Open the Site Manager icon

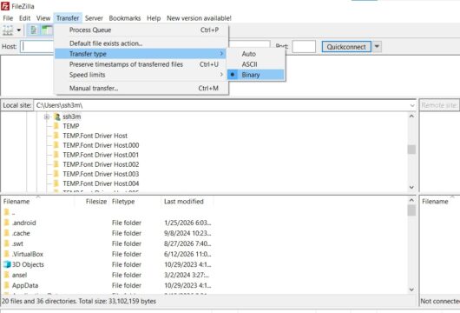click(8, 30)
